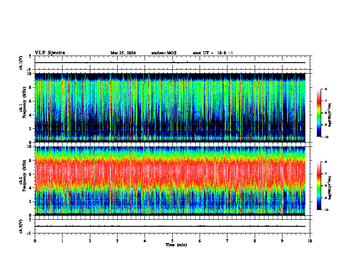349x270 pixels.
Task: Click the "ch.1(V)" waveform axis label
Action: [x=21, y=63]
